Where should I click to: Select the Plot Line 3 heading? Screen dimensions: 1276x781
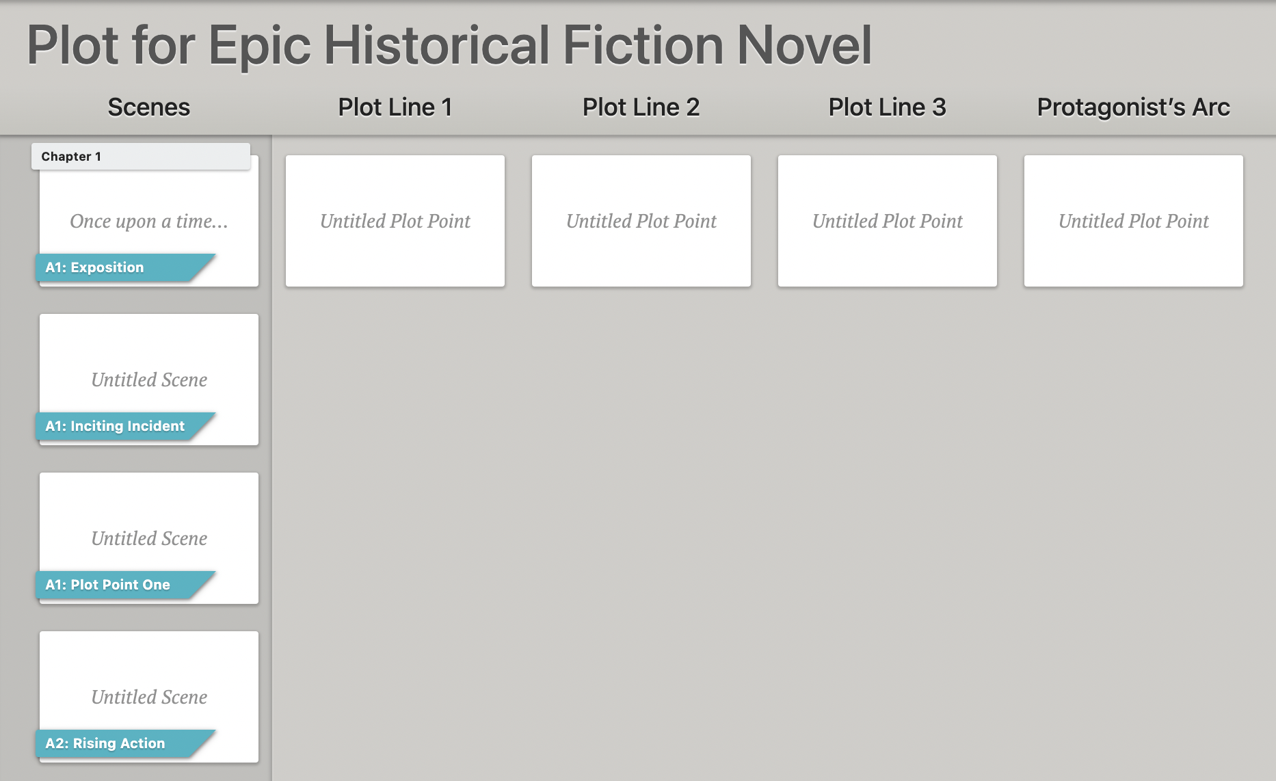point(887,107)
